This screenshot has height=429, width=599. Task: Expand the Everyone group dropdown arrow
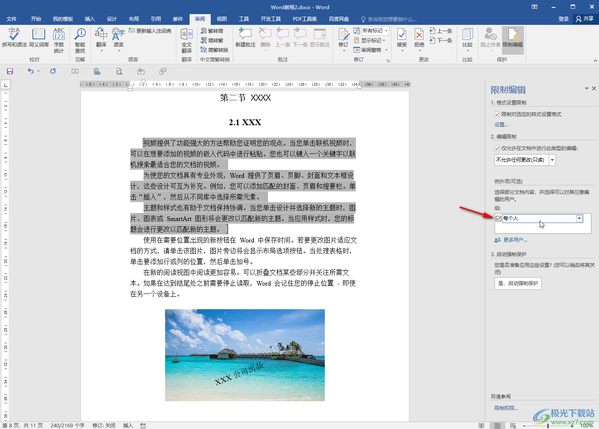click(x=579, y=218)
